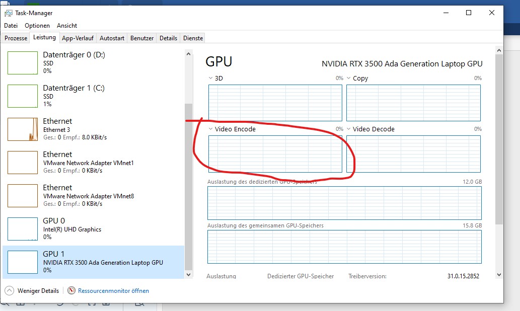Click the sidebar scrollbar down arrow
Image resolution: width=520 pixels, height=311 pixels.
[188, 275]
